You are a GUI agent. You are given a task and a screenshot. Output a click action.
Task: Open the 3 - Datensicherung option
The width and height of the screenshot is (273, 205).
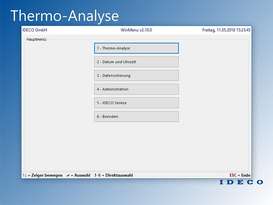point(136,76)
